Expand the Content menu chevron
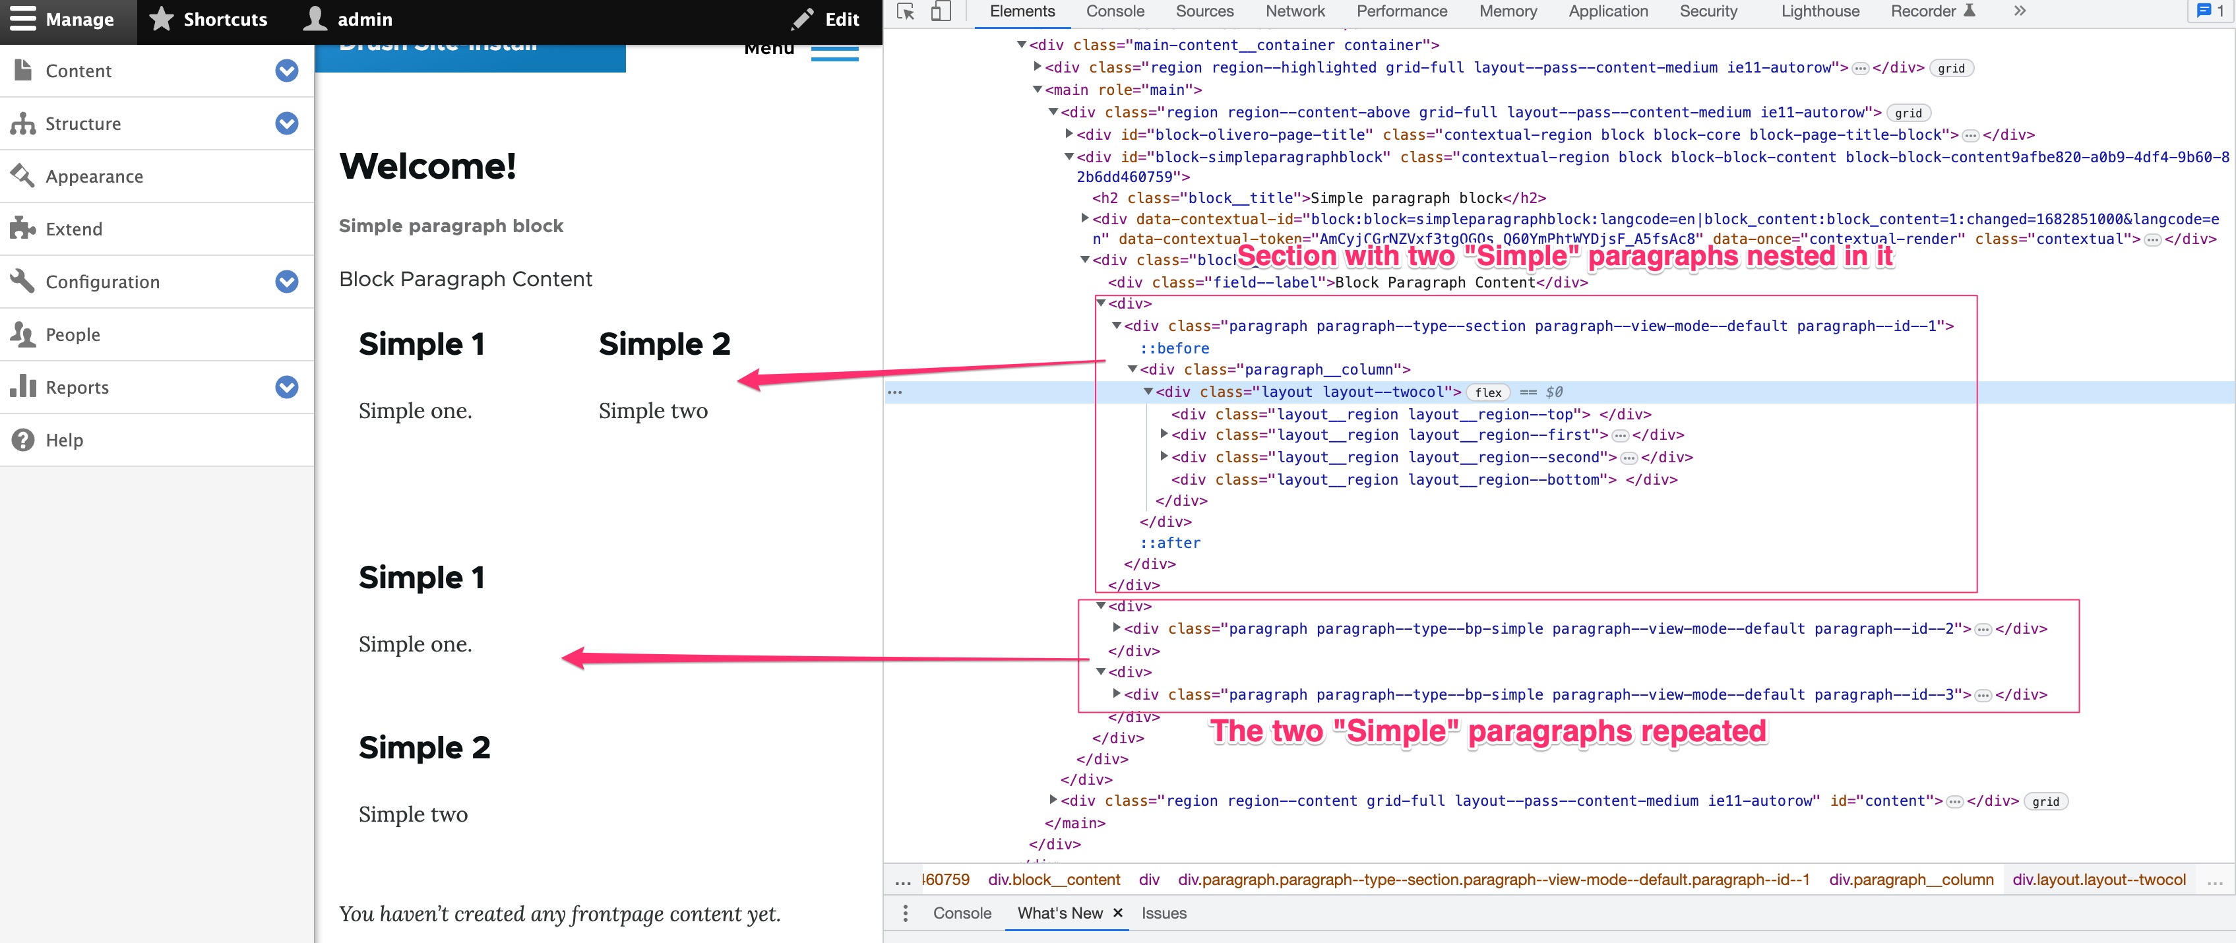This screenshot has width=2236, height=943. point(286,71)
